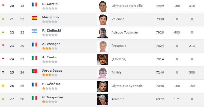Screen dimensions: 204x107
Task: Click the Italian flag beside A. Conte
Action: pyautogui.click(x=34, y=58)
